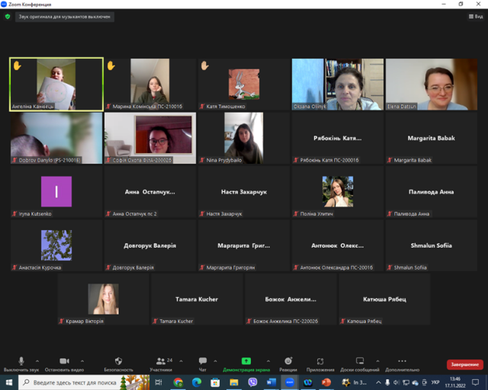Click the Настя Захарчук name tile
This screenshot has width=488, height=390.
pos(244,191)
